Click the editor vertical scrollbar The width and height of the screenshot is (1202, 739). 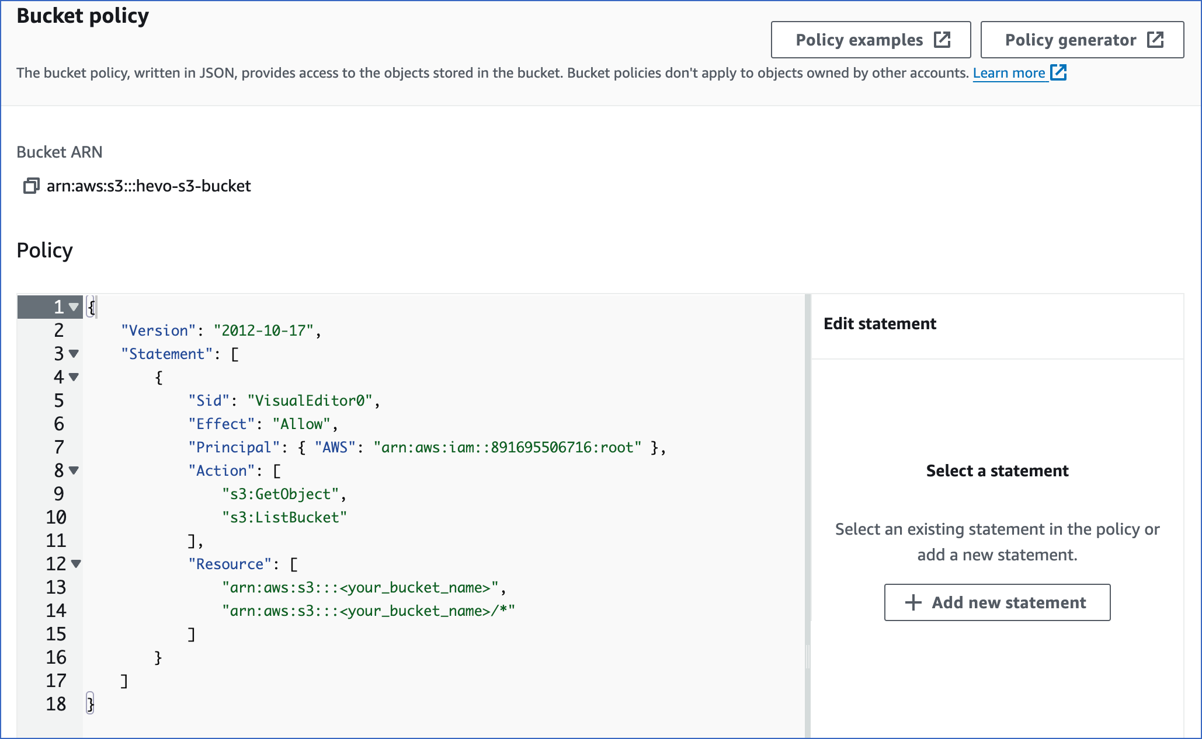(x=808, y=516)
